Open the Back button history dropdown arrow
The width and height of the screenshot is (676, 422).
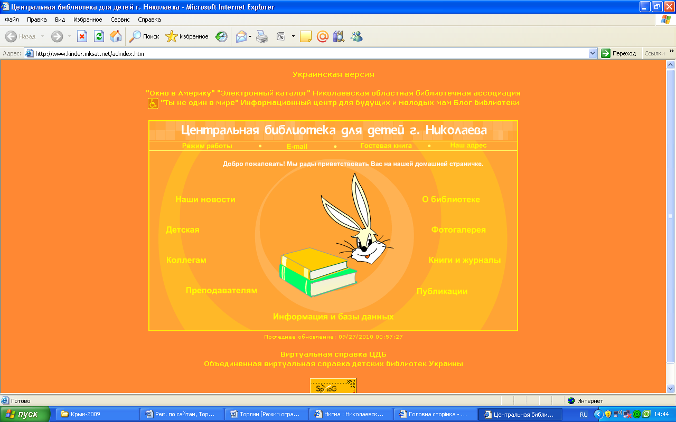[43, 36]
